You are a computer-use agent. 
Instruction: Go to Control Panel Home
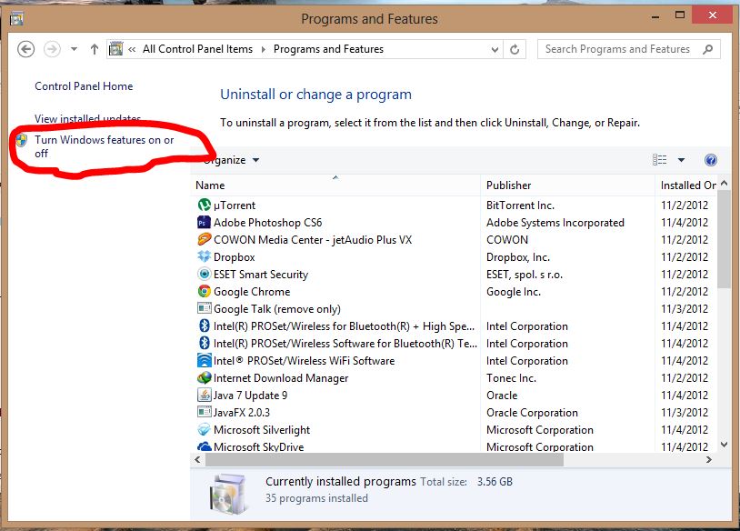(x=84, y=86)
